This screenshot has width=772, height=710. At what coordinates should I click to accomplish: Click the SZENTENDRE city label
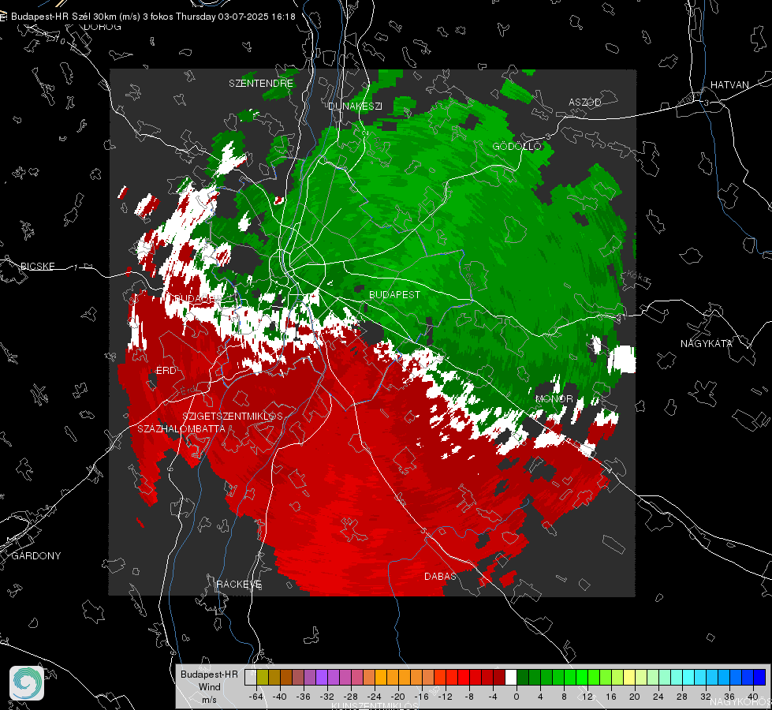coord(261,84)
